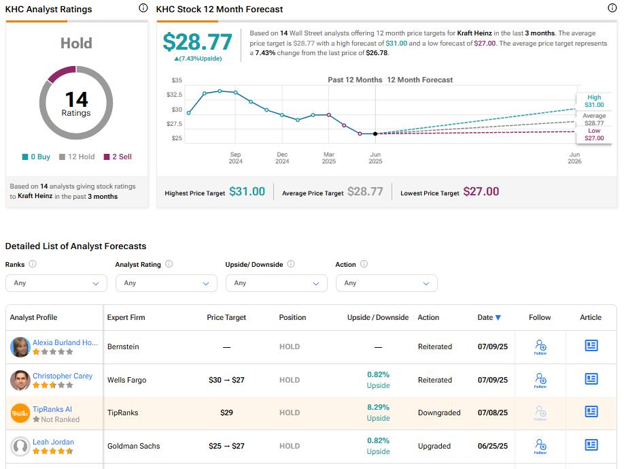Click the Average $28.77 forecast label on chart
The height and width of the screenshot is (469, 624).
[594, 119]
